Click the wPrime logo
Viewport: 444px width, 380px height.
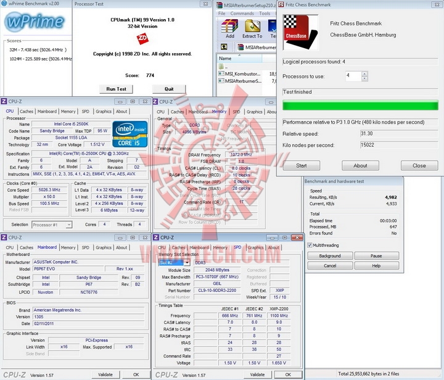(x=35, y=22)
